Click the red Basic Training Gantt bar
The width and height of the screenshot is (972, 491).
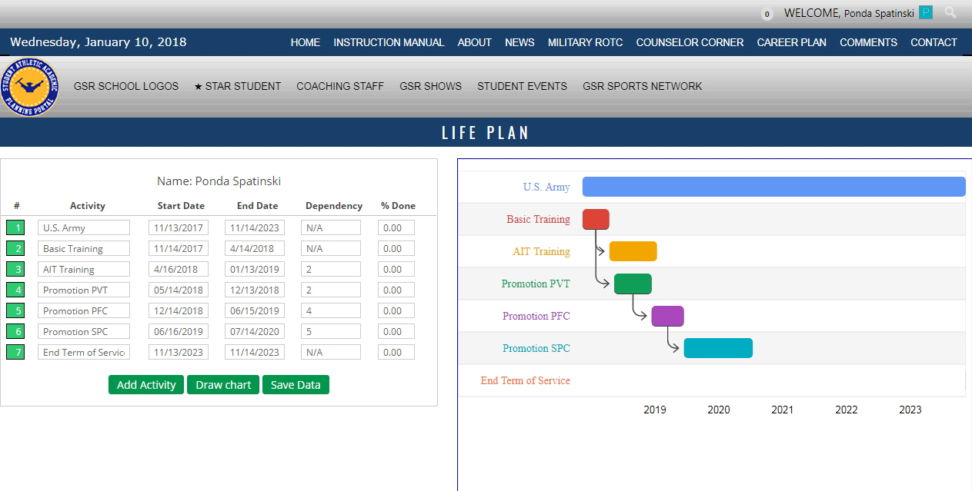pyautogui.click(x=596, y=219)
